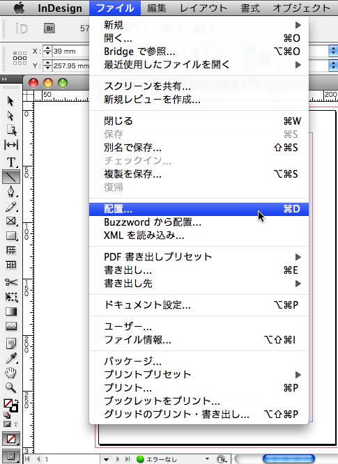Select the Scissors tool
Viewport: 338px width, 464px height.
[11, 282]
